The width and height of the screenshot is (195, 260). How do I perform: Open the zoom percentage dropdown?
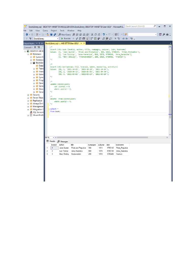pos(53,137)
